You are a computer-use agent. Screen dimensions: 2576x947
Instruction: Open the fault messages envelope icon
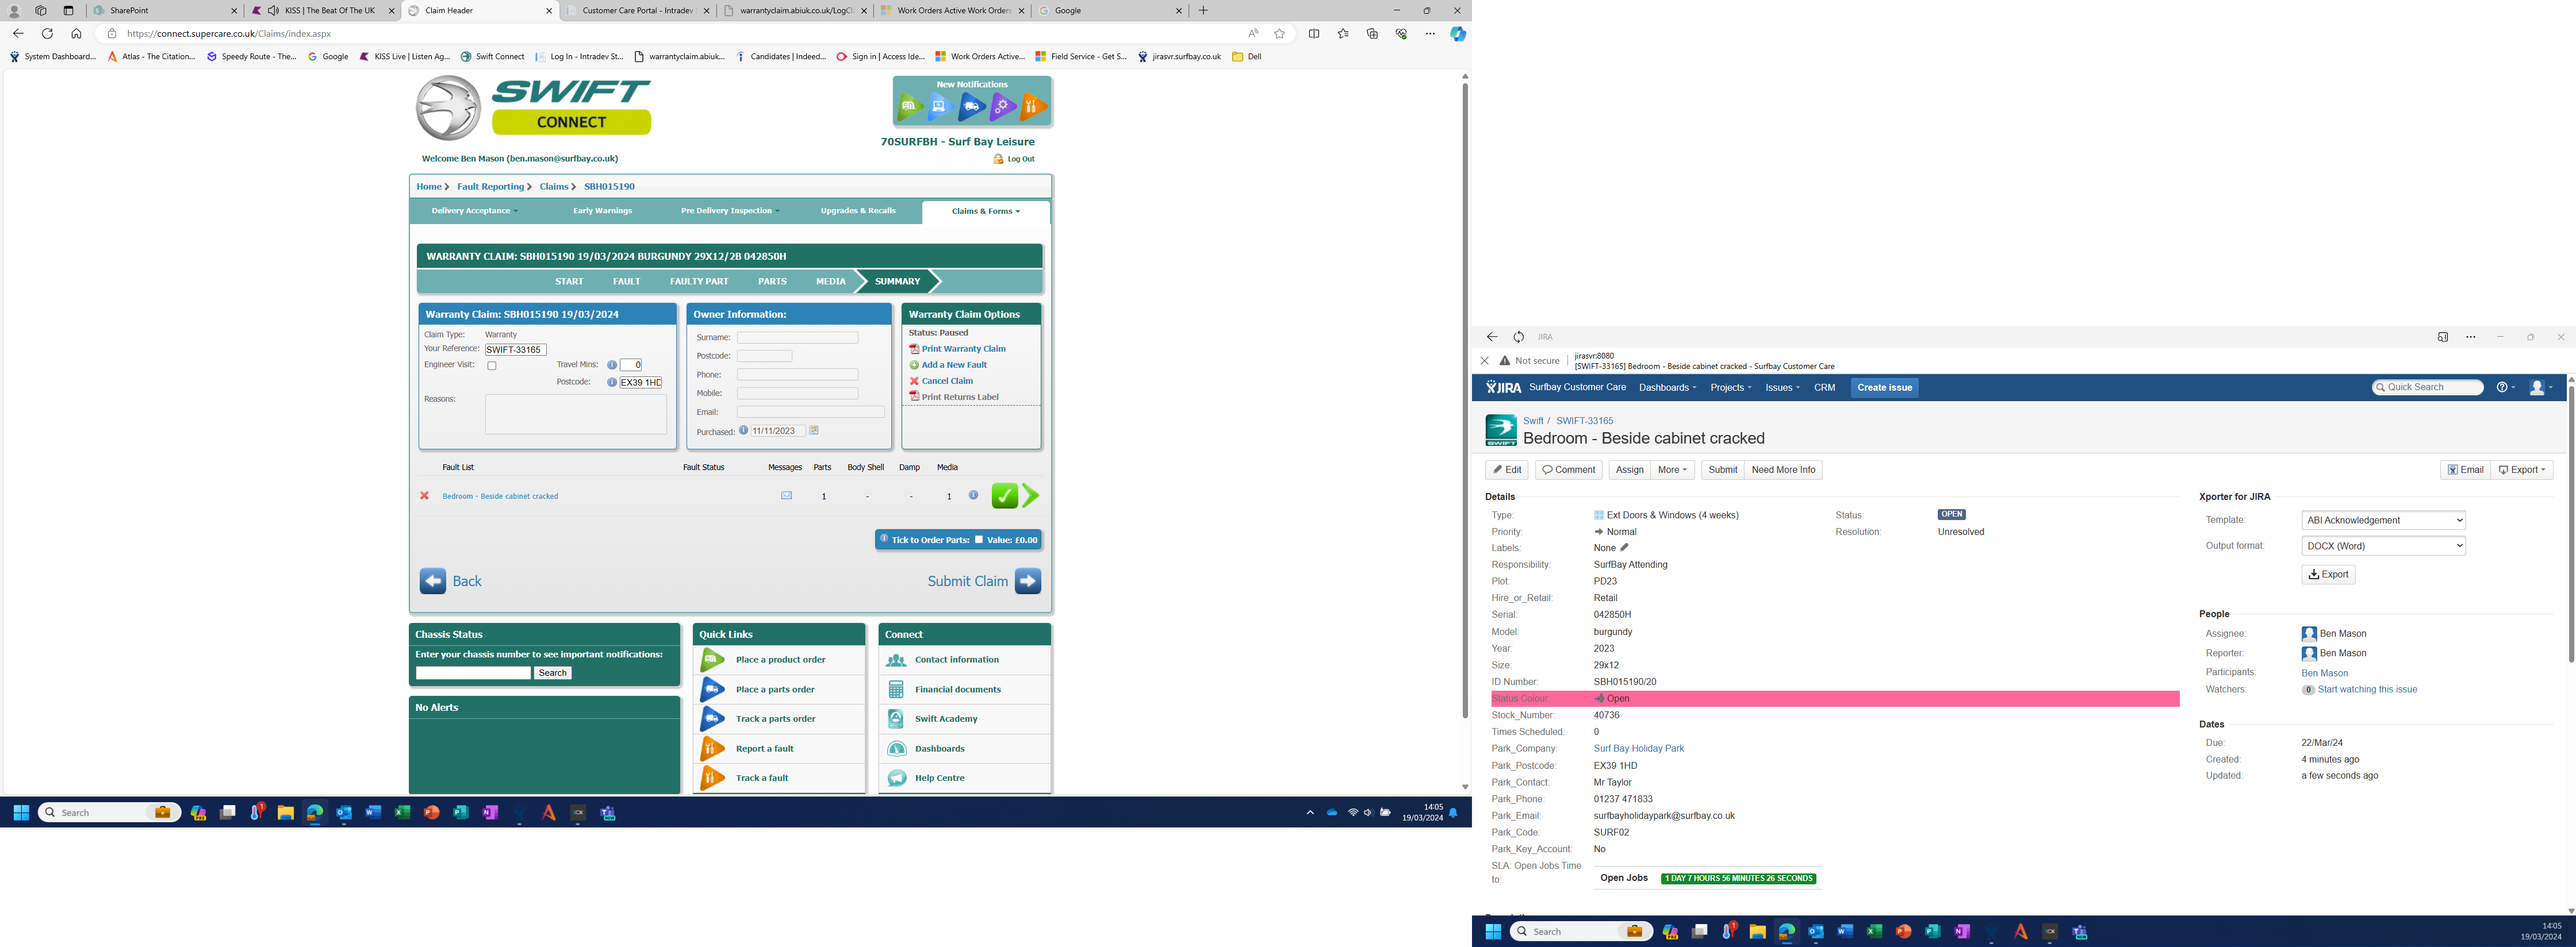[786, 495]
